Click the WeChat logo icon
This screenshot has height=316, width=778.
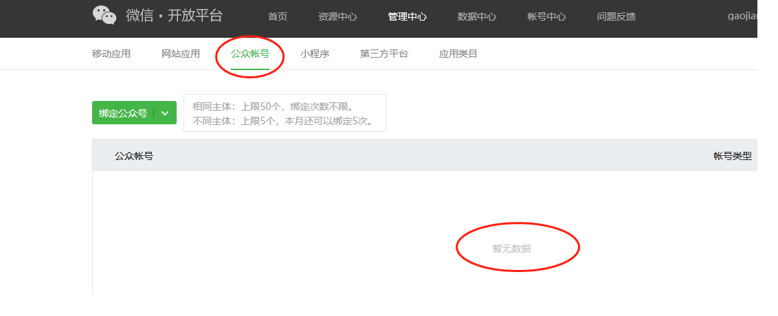click(x=104, y=15)
